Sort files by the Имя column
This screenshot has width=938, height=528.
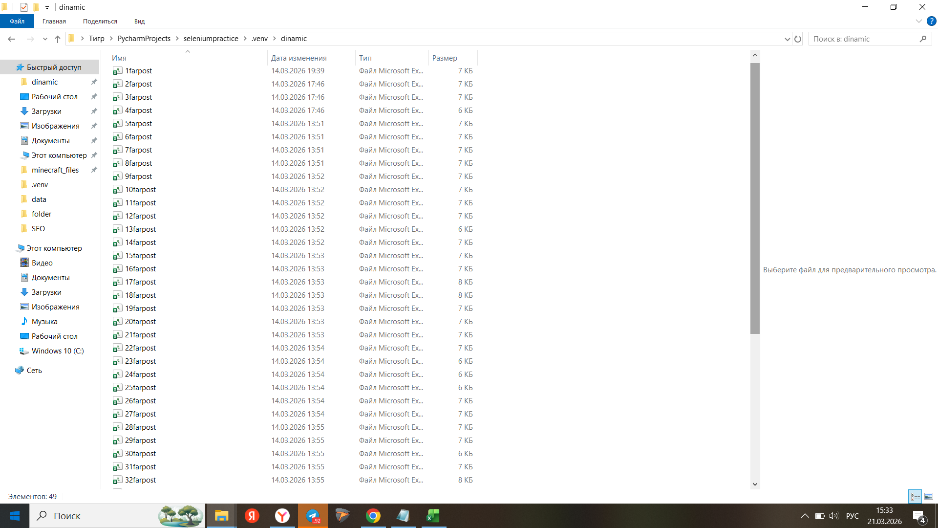pos(119,58)
